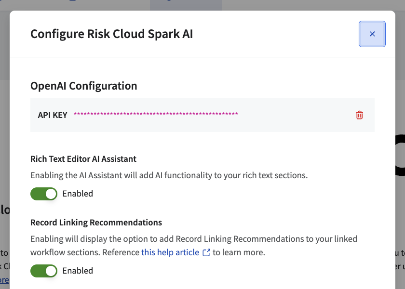405x289 pixels.
Task: Click the Rich Text Editor AI Assistant heading
Action: 83,159
